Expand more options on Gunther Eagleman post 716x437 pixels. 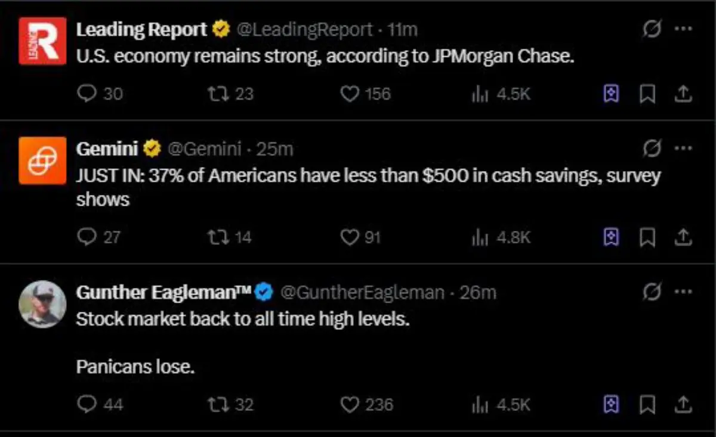coord(683,292)
